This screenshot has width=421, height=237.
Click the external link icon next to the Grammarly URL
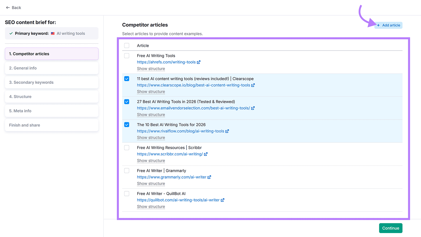(209, 177)
